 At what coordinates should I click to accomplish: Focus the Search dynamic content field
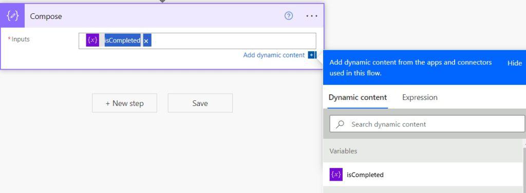427,124
